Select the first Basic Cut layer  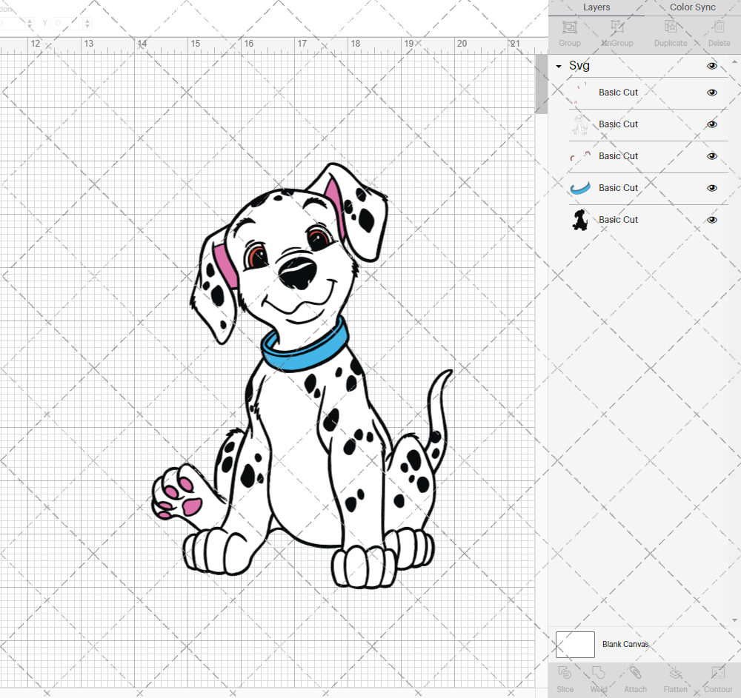click(x=618, y=93)
